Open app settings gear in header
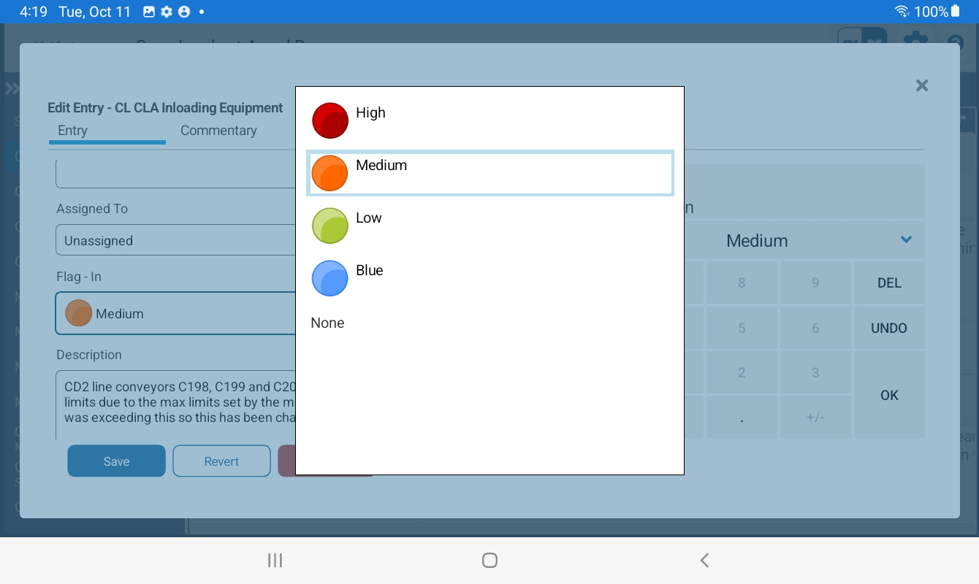This screenshot has width=979, height=584. tap(915, 40)
